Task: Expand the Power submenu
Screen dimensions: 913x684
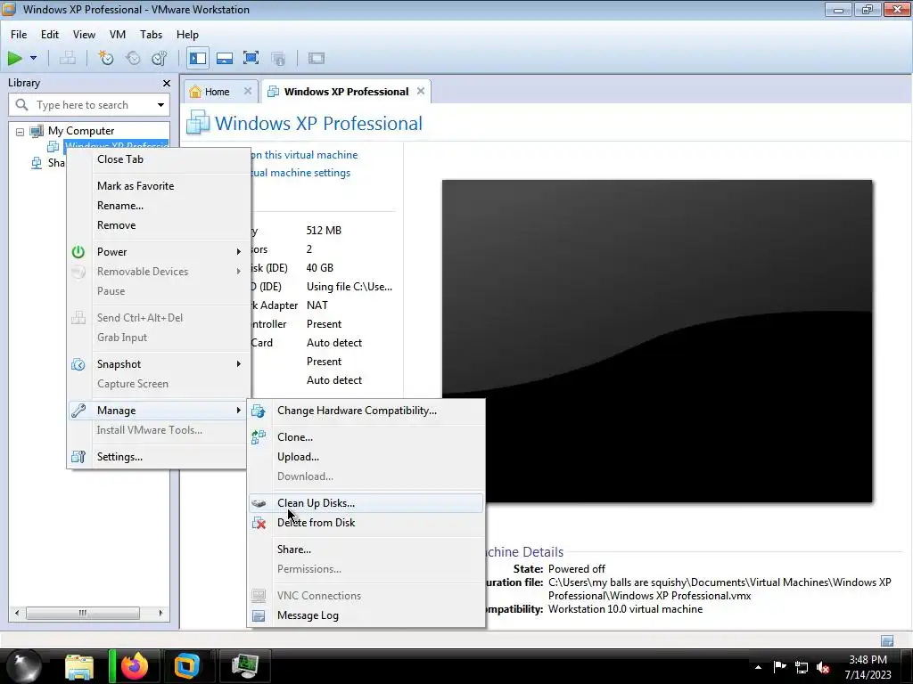Action: [x=159, y=252]
